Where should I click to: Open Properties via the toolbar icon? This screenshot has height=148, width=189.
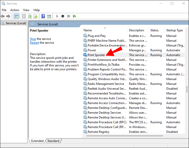click(x=24, y=16)
